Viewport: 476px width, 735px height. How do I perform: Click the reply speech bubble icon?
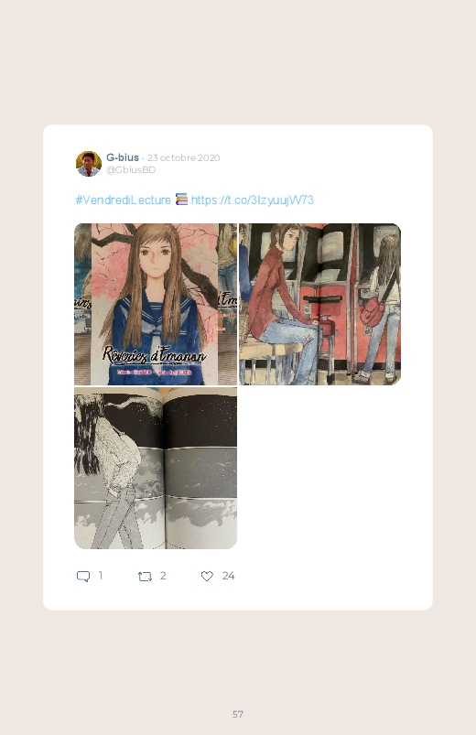[83, 576]
